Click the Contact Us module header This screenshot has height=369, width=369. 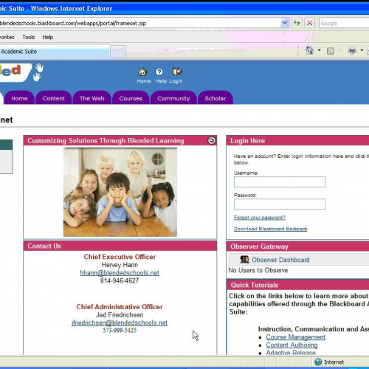point(120,246)
